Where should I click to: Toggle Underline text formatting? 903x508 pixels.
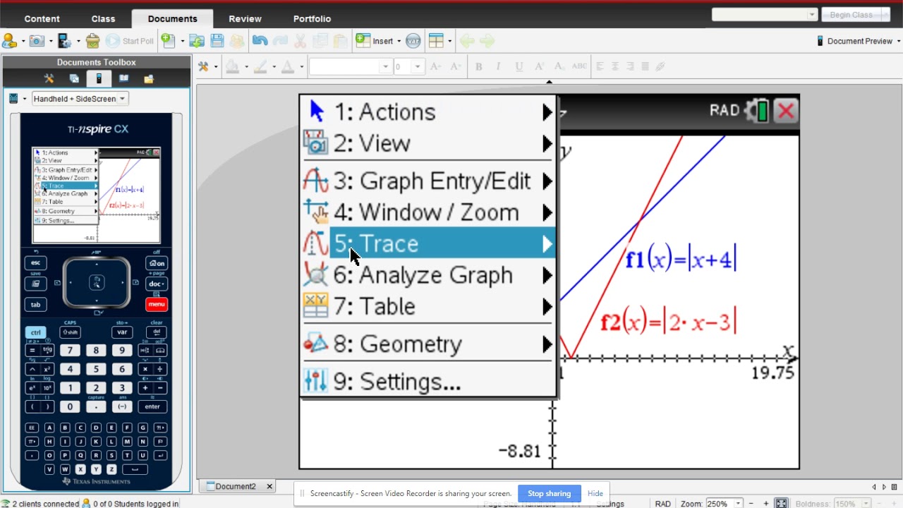pos(519,66)
